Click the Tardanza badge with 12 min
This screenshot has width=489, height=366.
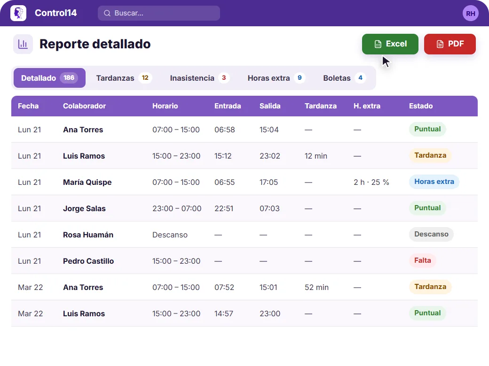430,155
